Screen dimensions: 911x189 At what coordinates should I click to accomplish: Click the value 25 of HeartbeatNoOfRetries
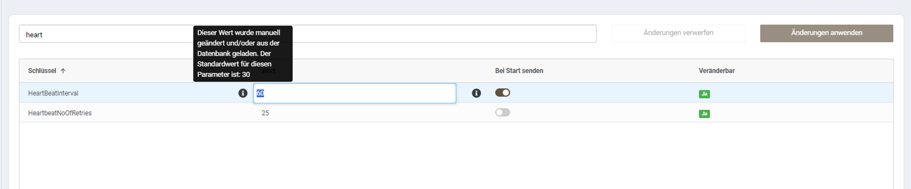(265, 113)
